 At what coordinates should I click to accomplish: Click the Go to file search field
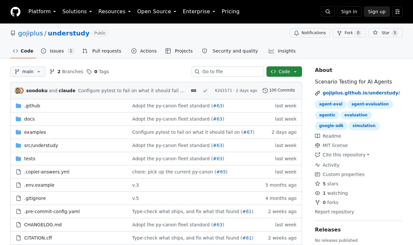click(x=228, y=72)
